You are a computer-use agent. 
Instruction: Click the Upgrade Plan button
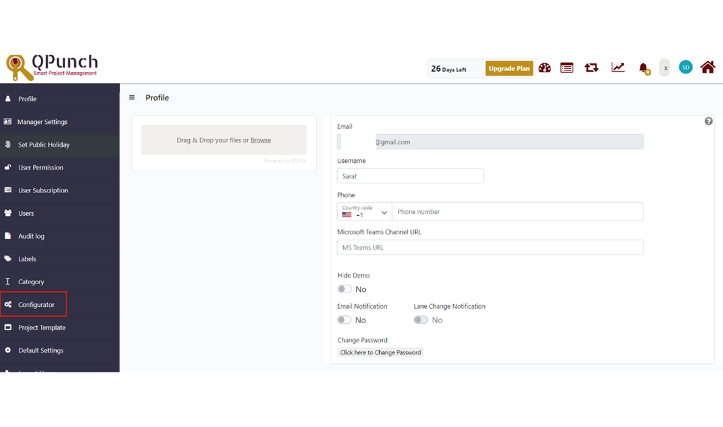[x=509, y=69]
